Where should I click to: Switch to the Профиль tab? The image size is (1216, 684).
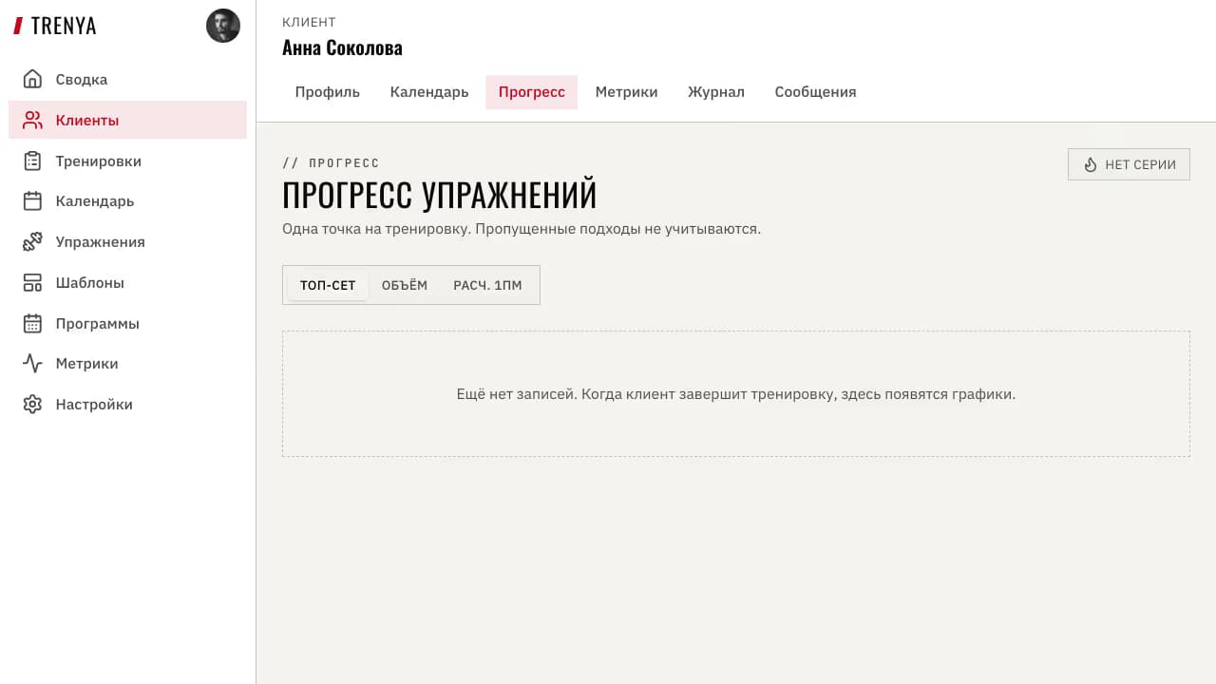tap(327, 92)
